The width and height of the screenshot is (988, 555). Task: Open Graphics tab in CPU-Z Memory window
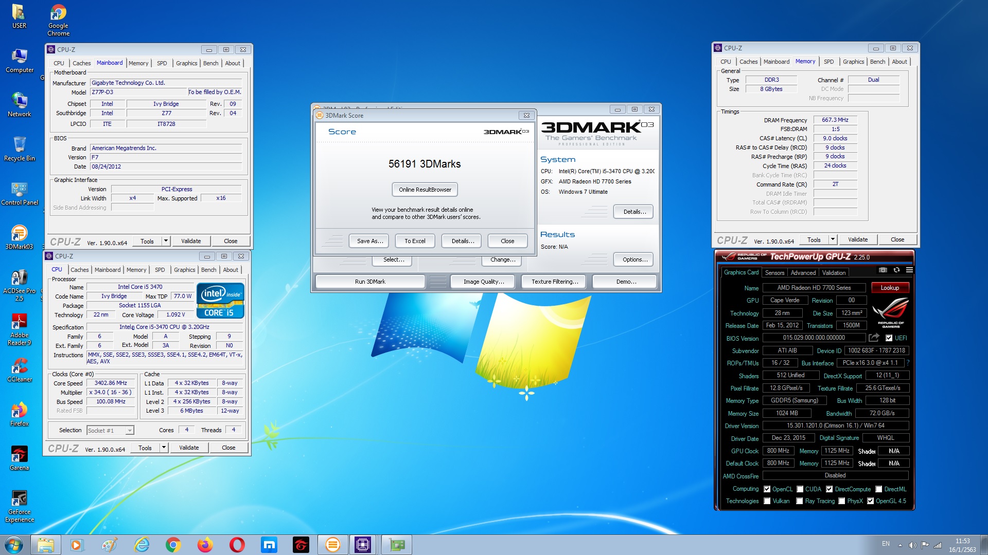853,62
